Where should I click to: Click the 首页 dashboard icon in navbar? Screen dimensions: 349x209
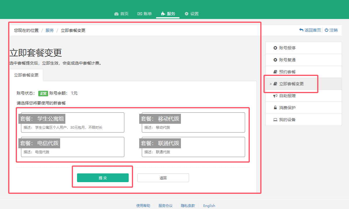click(x=116, y=14)
